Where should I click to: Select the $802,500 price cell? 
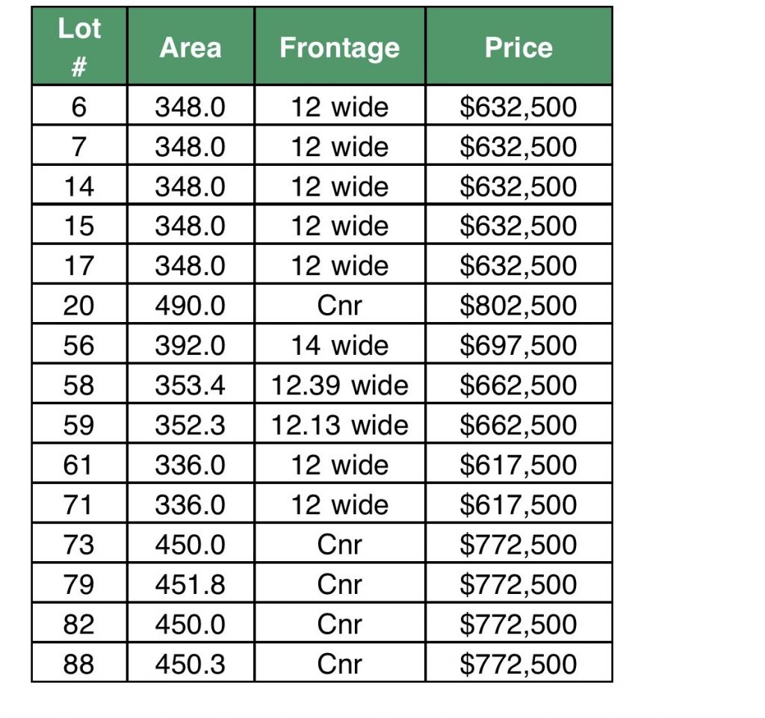[518, 306]
